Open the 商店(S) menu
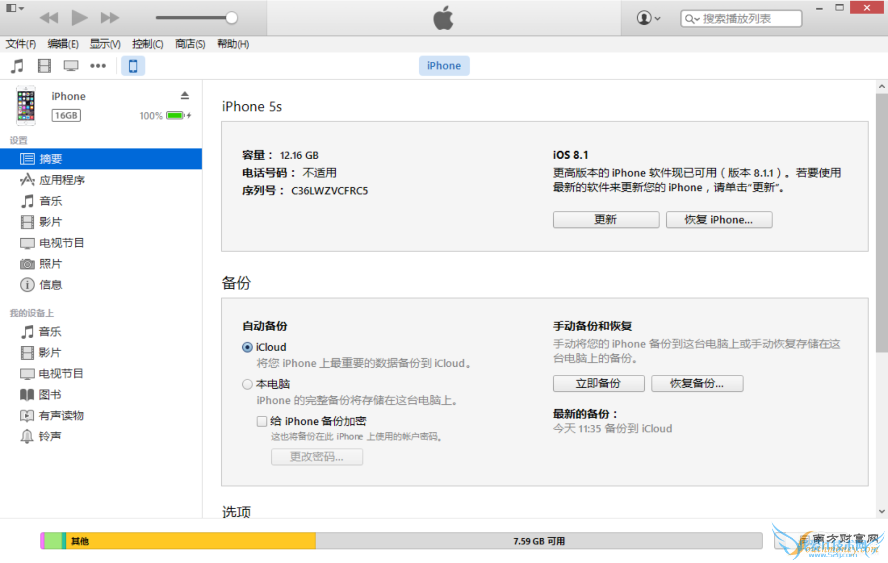 pos(189,44)
